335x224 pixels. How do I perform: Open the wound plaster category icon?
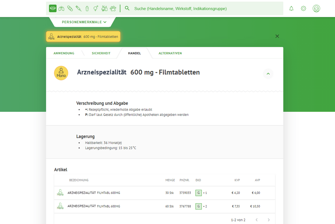[70, 8]
